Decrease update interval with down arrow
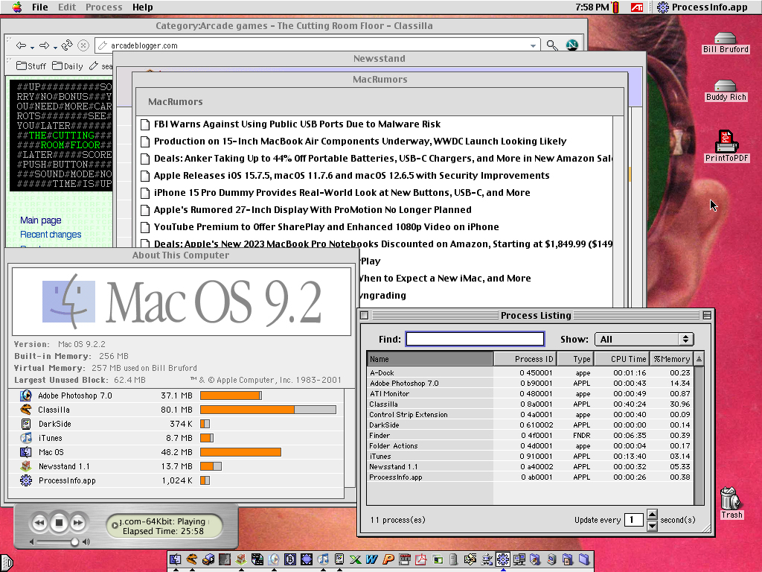This screenshot has width=762, height=572. tap(652, 526)
